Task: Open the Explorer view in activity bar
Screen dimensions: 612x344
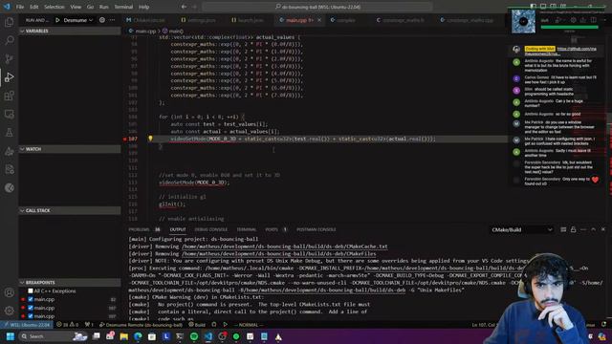Action: tap(9, 22)
